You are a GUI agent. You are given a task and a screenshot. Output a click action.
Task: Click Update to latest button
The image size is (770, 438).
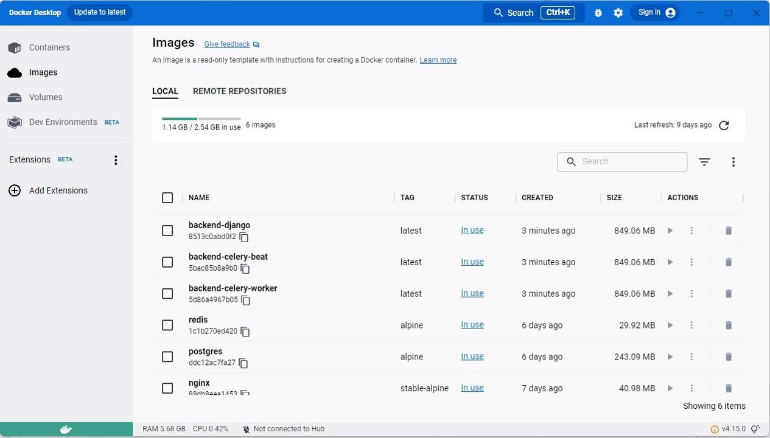click(100, 12)
